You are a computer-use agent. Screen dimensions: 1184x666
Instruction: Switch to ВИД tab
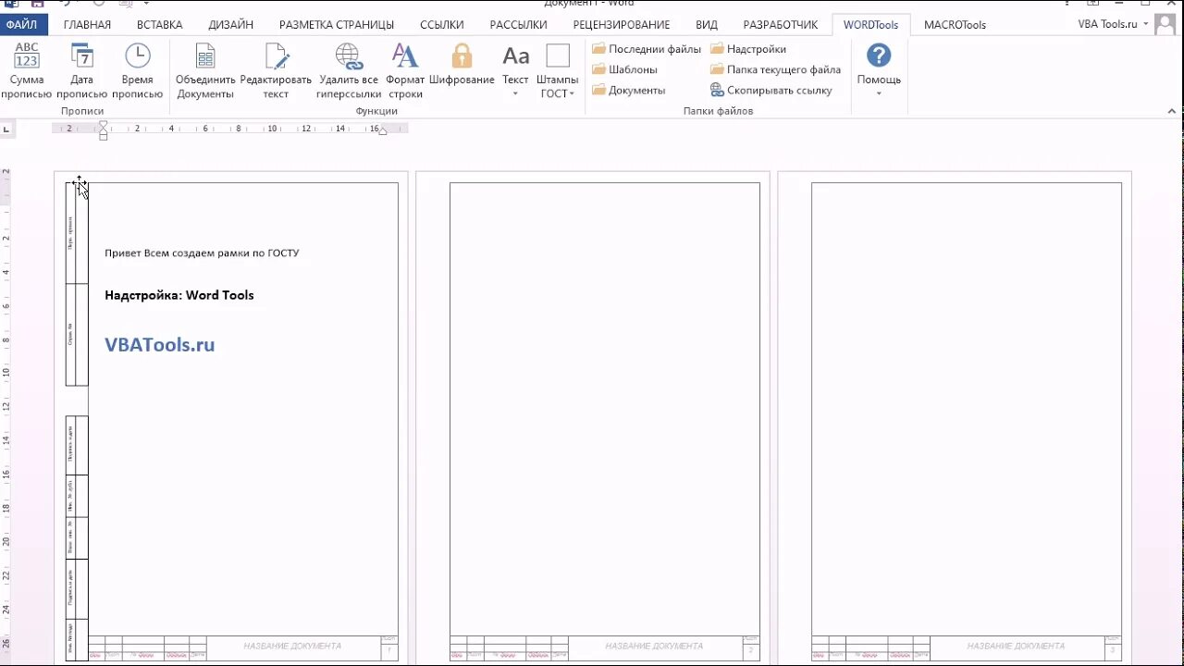point(707,25)
